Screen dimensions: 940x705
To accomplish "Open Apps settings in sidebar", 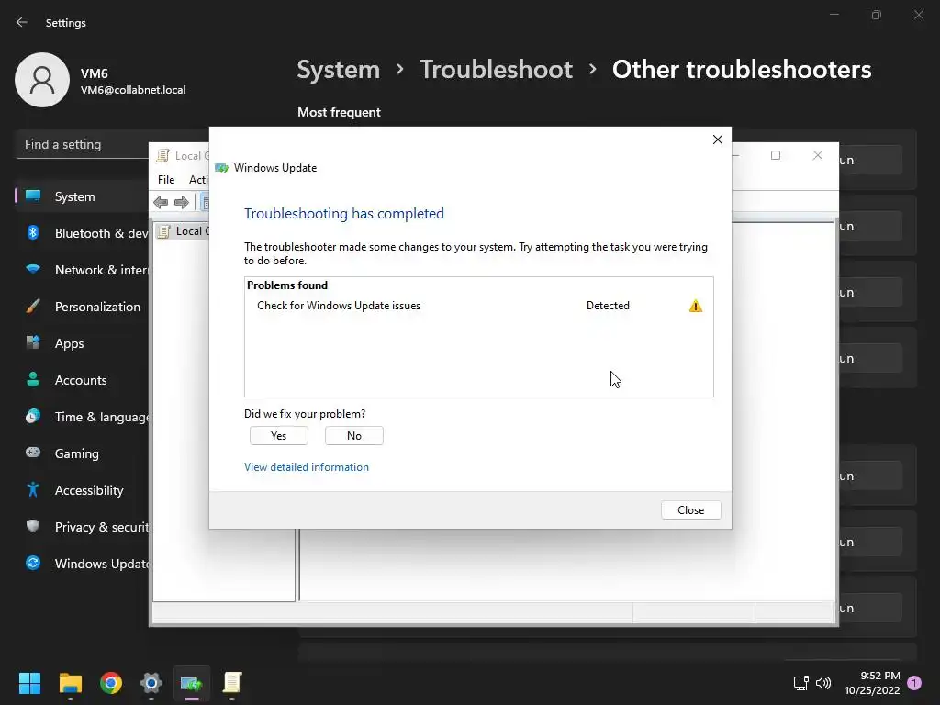I will pos(82,343).
